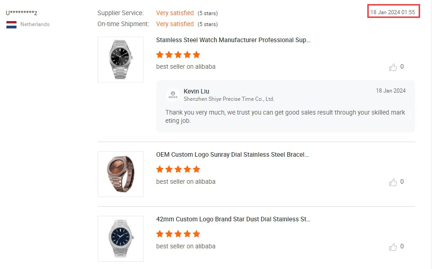This screenshot has height=269, width=432.
Task: Click Supplier Service Very satisfied rating
Action: click(175, 13)
